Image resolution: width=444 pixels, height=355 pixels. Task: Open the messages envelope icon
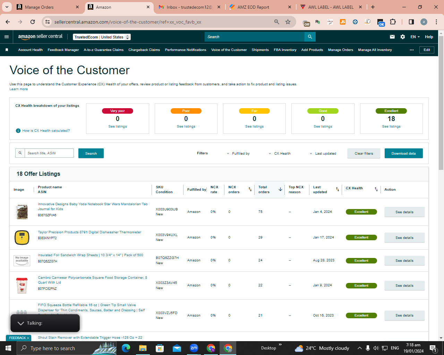coord(392,37)
